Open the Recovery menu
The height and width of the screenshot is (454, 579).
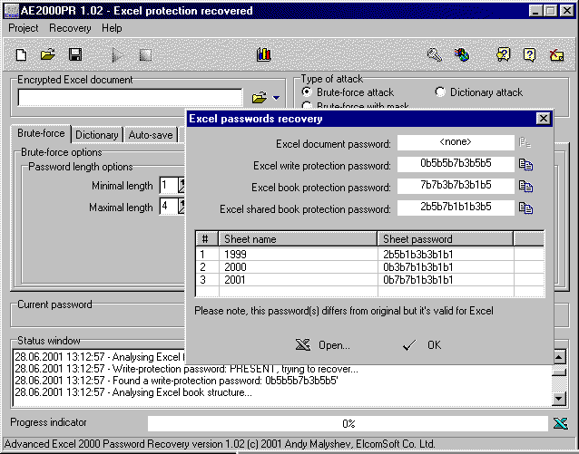pos(70,28)
